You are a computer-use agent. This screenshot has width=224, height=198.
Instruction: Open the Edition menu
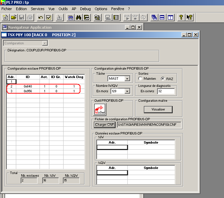[21, 9]
